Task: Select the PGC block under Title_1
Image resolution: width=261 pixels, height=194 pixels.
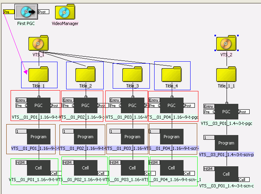Action: click(39, 105)
